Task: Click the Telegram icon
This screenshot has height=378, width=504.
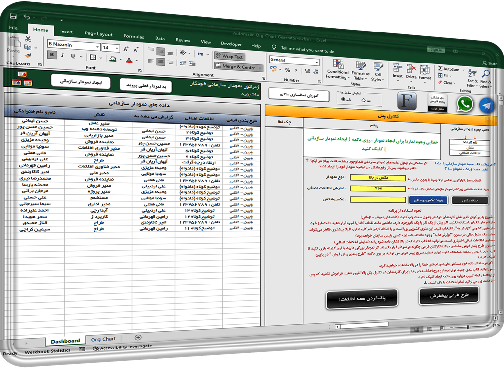Action: 487,106
